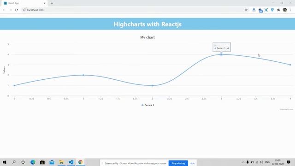Bookmark this page with the star icon

(x=246, y=10)
